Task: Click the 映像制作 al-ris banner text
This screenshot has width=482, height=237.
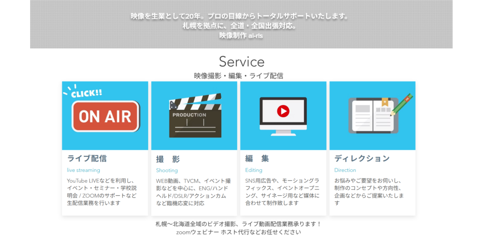Action: pyautogui.click(x=241, y=35)
